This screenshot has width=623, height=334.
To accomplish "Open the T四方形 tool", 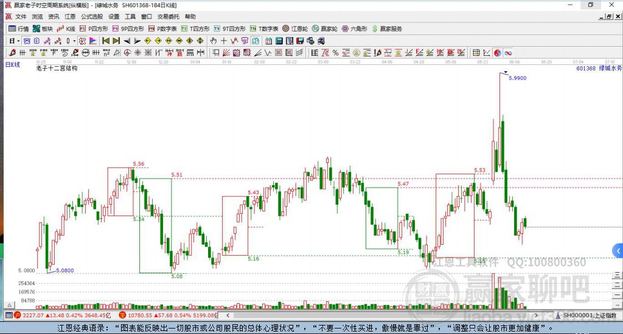I will coord(195,29).
